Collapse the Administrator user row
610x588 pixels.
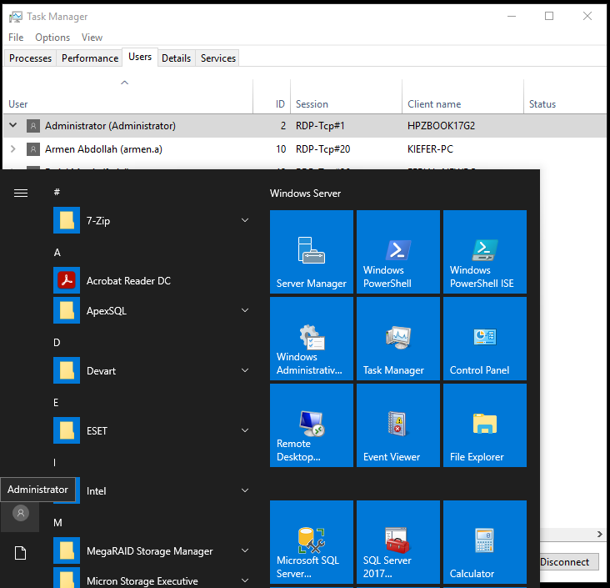[x=12, y=125]
